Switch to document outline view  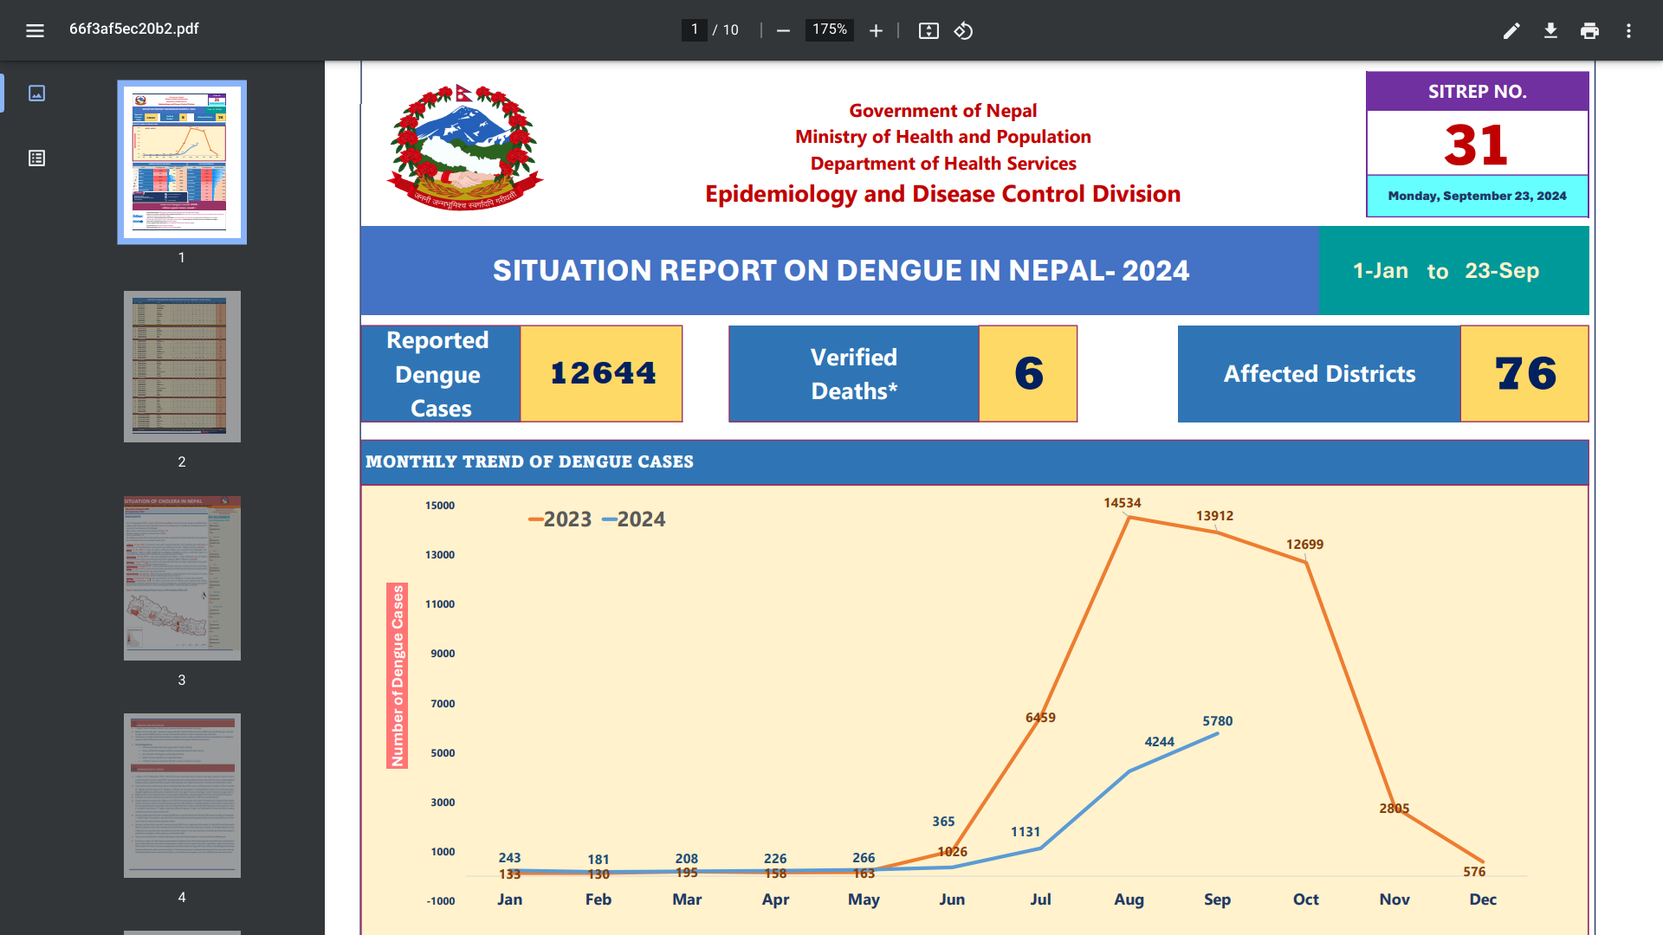[36, 158]
